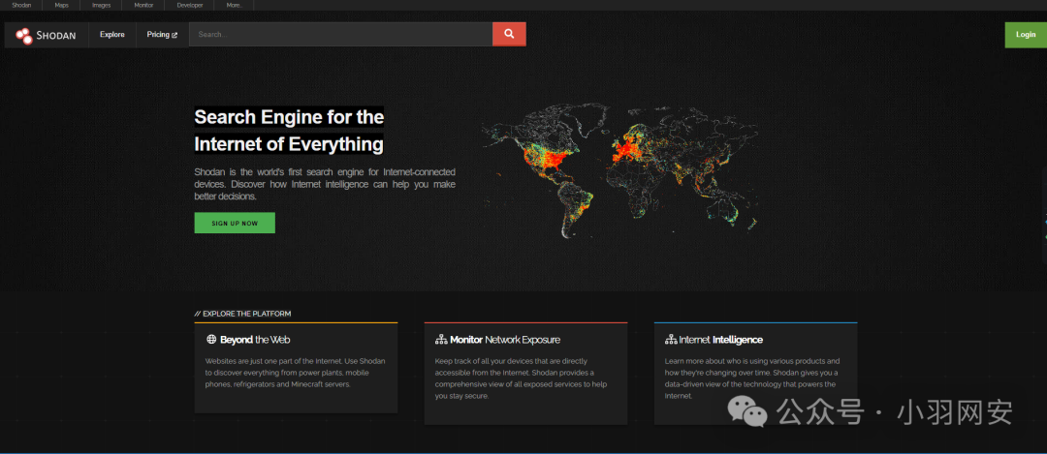Screen dimensions: 1047x454
Task: Click the network icon beside Monitor Network Exposure
Action: click(x=441, y=340)
